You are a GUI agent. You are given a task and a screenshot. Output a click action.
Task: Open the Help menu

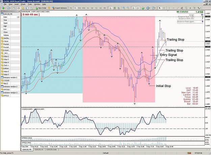click(x=44, y=4)
